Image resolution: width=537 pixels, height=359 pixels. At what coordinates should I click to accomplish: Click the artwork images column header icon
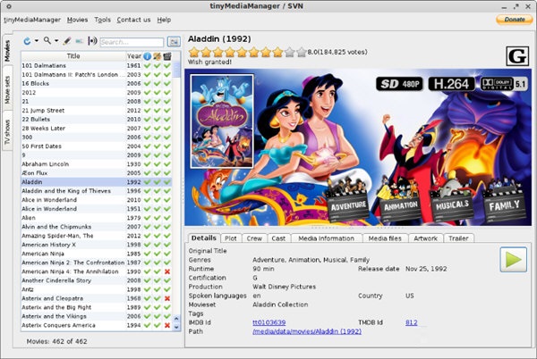158,56
